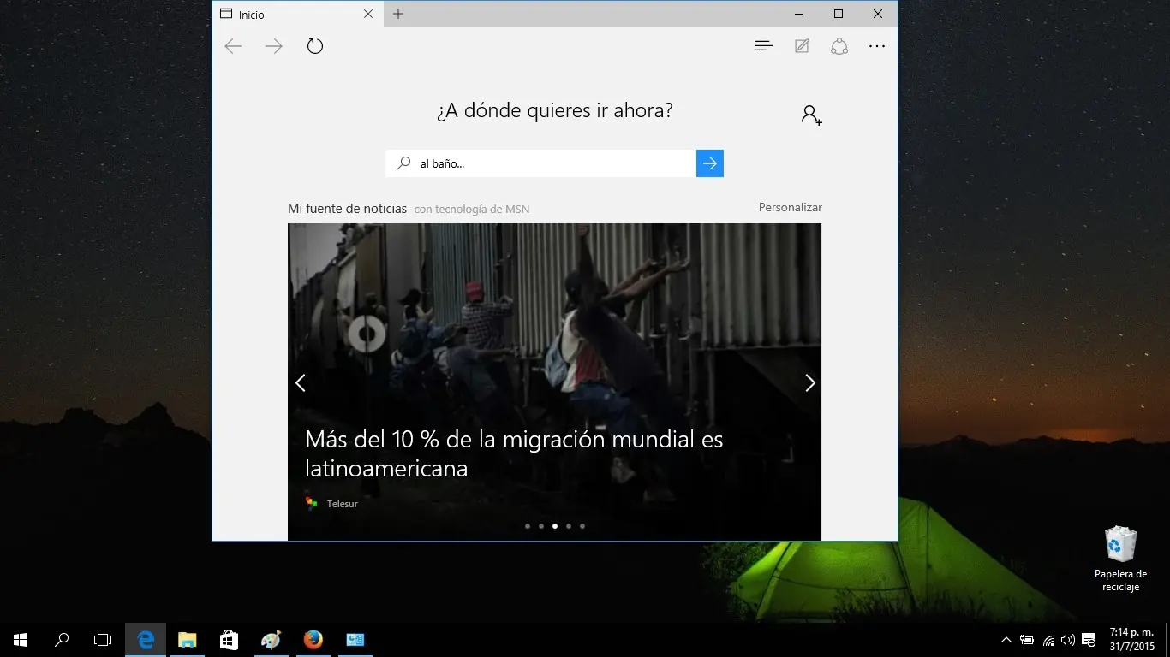Create a Web Note on this page
This screenshot has height=657, width=1170.
pos(802,45)
